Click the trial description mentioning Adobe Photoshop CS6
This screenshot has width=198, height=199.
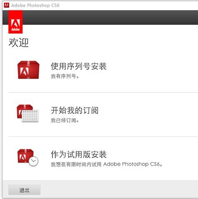click(x=106, y=164)
